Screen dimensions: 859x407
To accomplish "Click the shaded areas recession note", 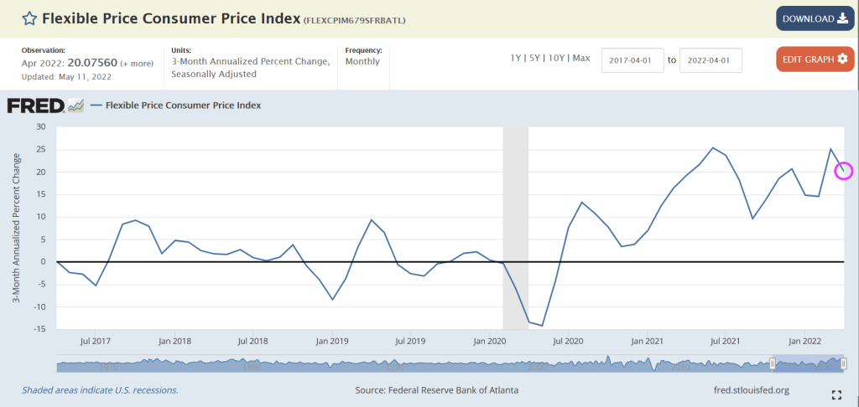I will [x=100, y=390].
